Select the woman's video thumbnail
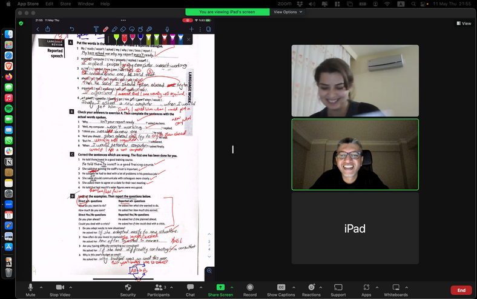Viewport: 477px width, 299px height. tap(355, 81)
